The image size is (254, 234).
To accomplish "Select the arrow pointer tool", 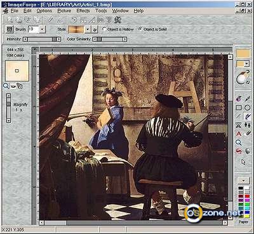I will [x=243, y=162].
